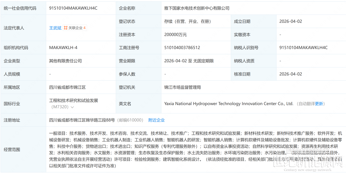Select unified credit code 91510104MAKAWKLH4C in first row
Screen dimensions: 346x173
pyautogui.click(x=73, y=8)
